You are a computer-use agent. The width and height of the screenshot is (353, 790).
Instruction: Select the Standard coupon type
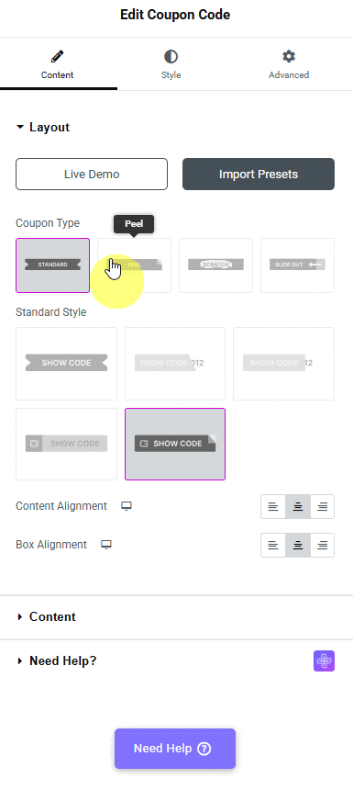53,265
